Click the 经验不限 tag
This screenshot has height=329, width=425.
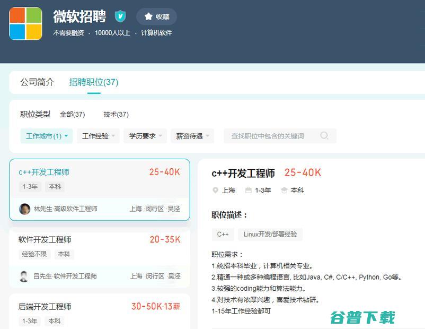(34, 254)
